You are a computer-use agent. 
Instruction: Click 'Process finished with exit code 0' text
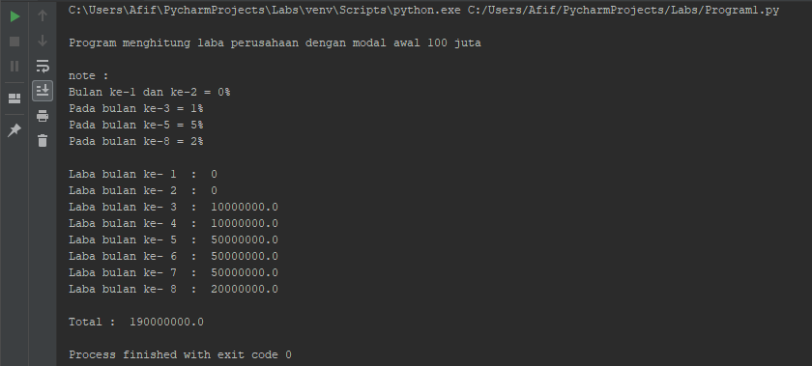coord(180,355)
